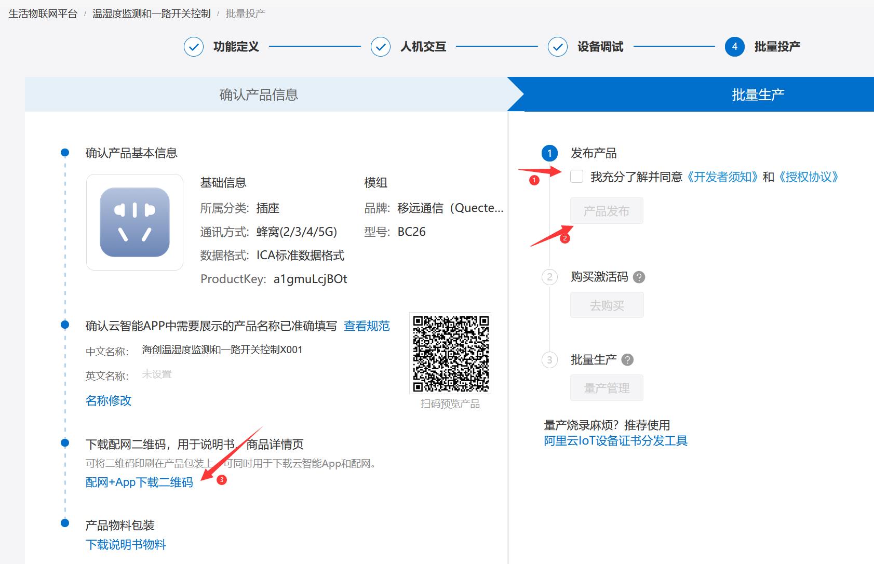Click step 2 circle beside 购买激活码

pos(550,277)
